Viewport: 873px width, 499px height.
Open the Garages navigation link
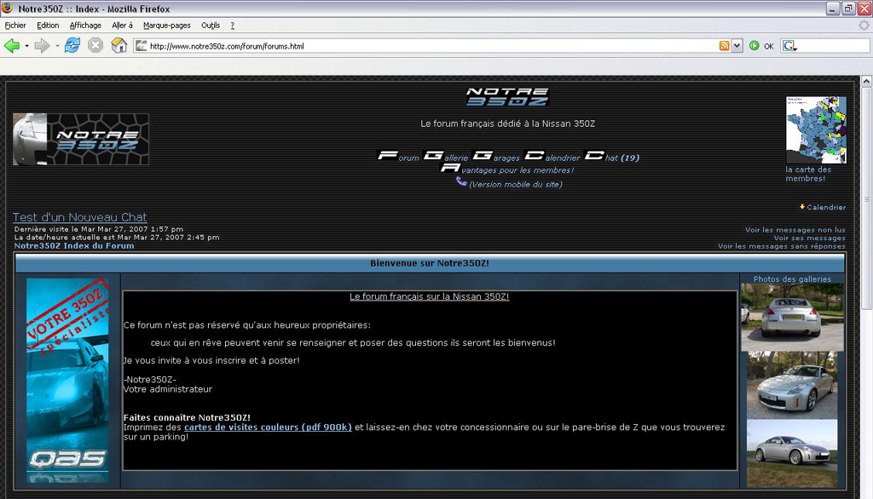pyautogui.click(x=496, y=157)
